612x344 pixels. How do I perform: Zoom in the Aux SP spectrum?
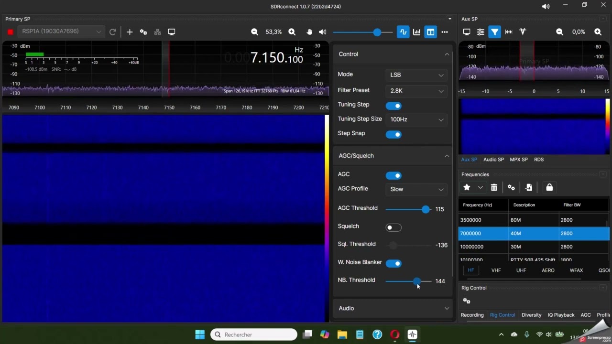tap(598, 32)
